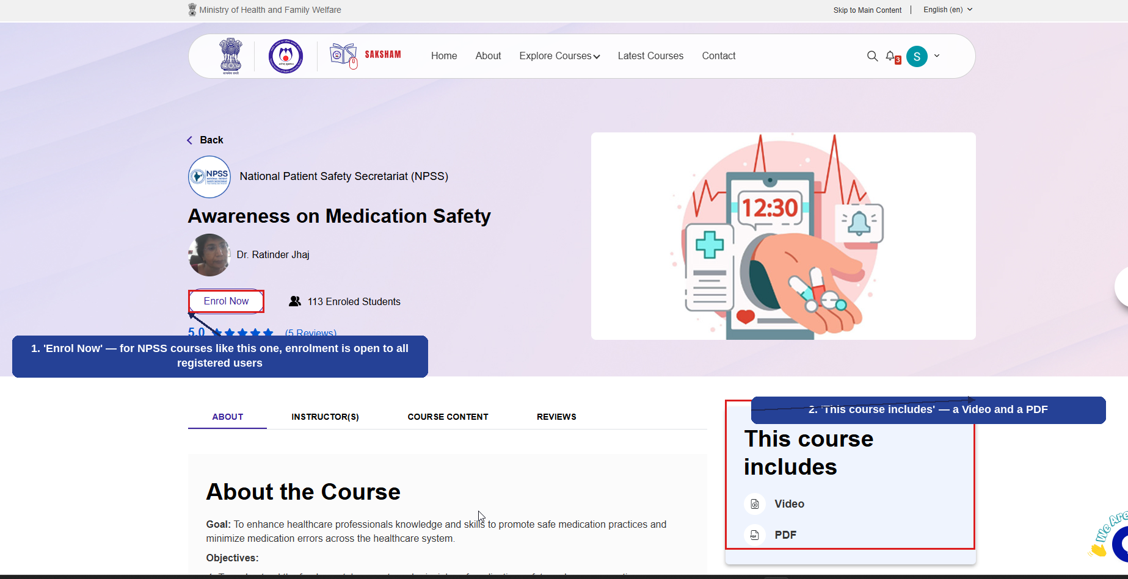Click instructor photo of Dr. Ratinder Jhaj

tap(209, 255)
